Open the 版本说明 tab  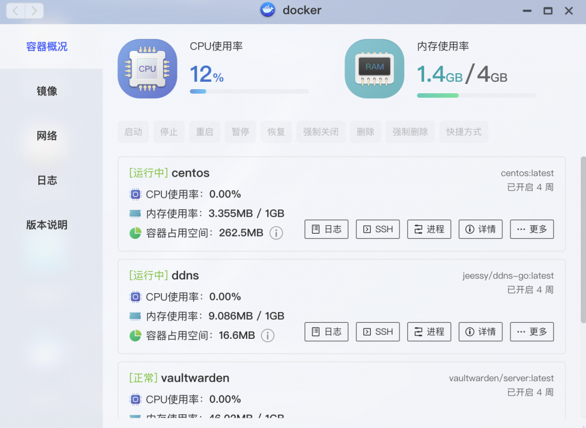click(x=47, y=225)
